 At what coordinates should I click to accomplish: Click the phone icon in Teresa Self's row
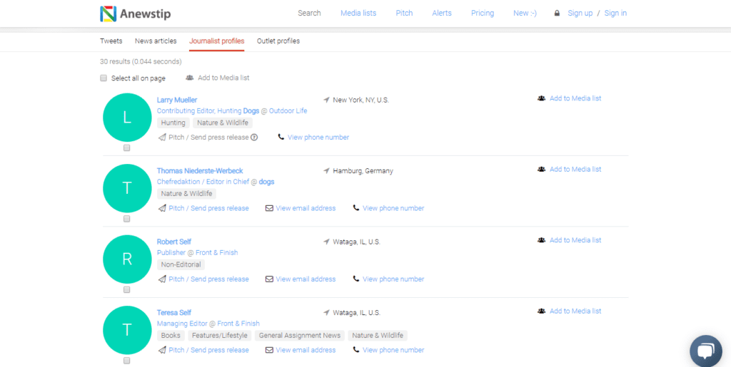356,350
